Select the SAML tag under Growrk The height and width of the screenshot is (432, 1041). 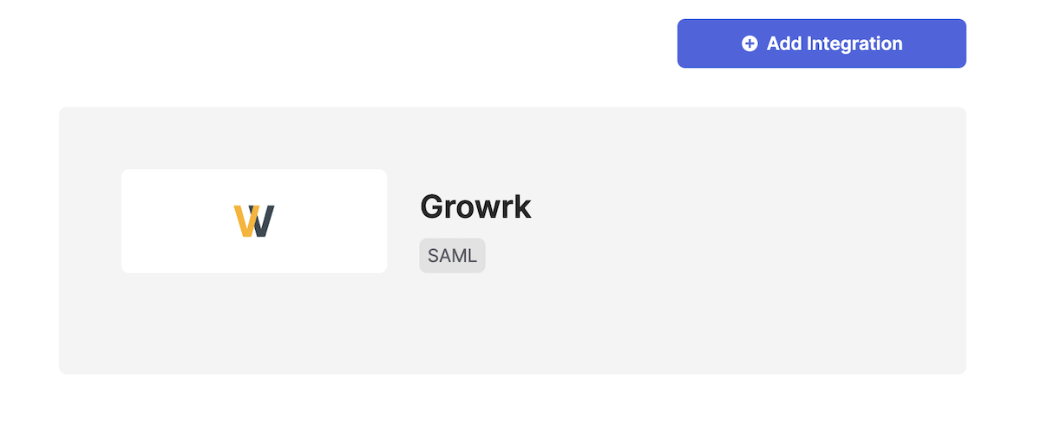pos(452,256)
